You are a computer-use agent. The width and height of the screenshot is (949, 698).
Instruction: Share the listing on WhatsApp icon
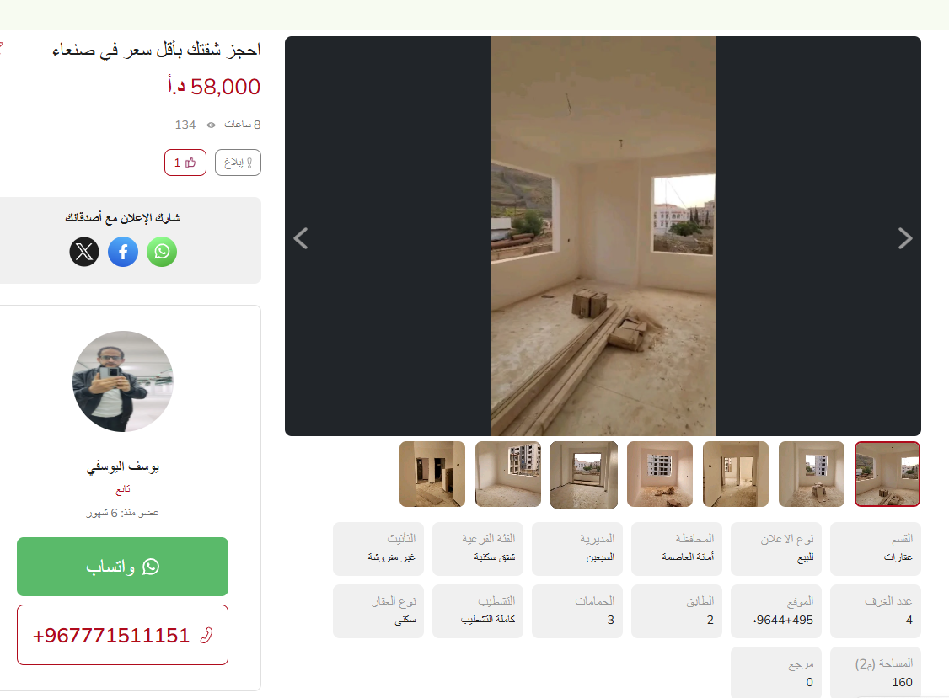point(162,252)
